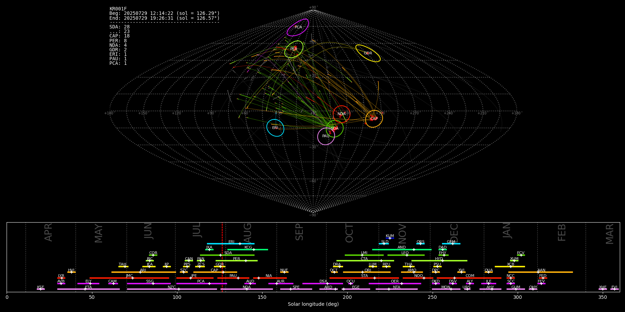Click legend count 'SDA: 28'
This screenshot has height=312, width=625.
(119, 27)
